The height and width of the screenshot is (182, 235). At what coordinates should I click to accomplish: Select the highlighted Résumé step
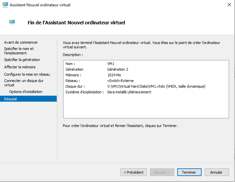10,99
